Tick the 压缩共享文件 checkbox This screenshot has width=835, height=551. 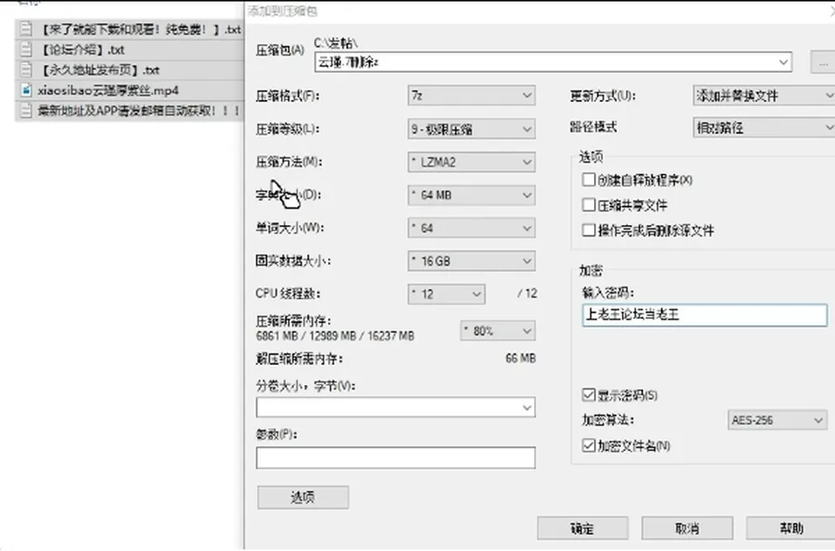[x=589, y=205]
